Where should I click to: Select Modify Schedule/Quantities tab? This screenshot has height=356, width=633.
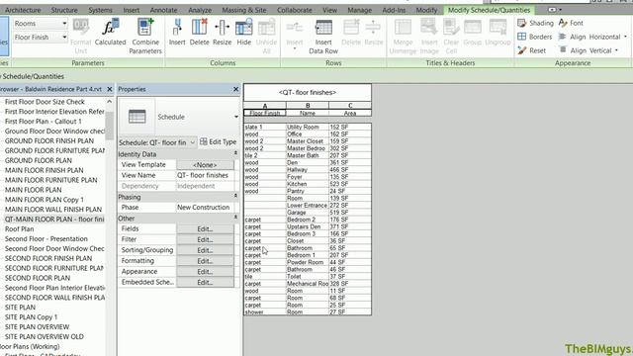[489, 10]
